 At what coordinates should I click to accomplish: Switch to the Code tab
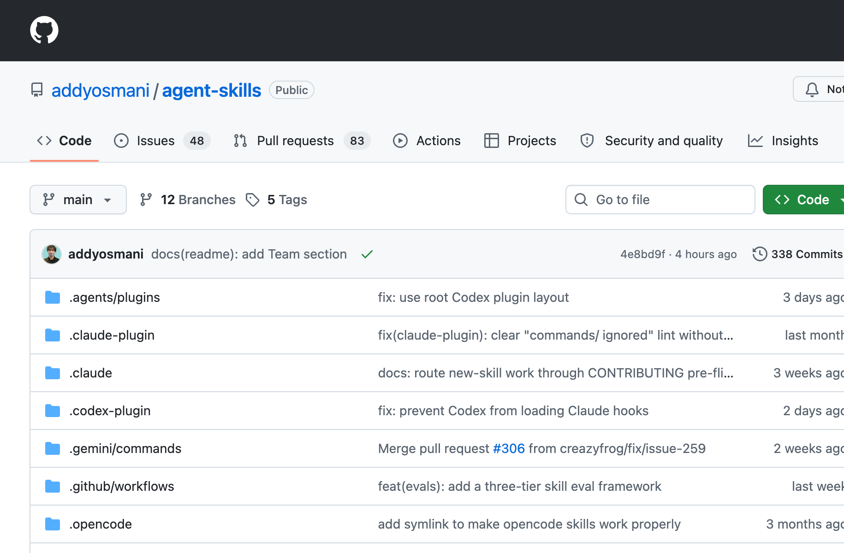click(x=64, y=141)
